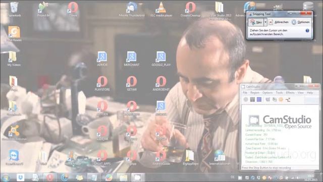Screen dimensions: 323x182
Task: Select the VLC media player desktop icon
Action: [x=161, y=9]
